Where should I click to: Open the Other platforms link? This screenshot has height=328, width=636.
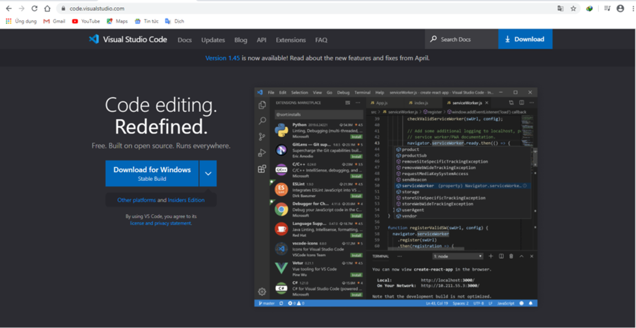137,200
